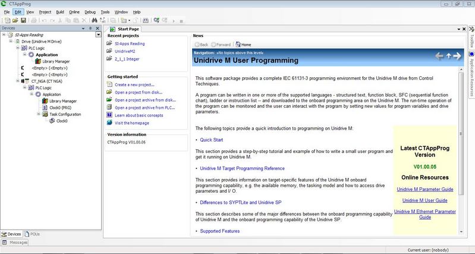Click the Delete X toolbar icon

click(84, 20)
